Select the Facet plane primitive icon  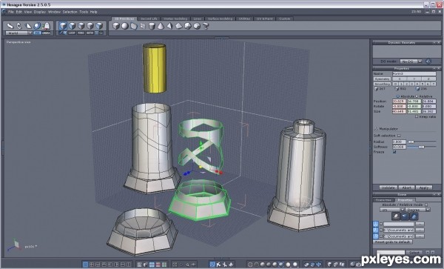pyautogui.click(x=134, y=26)
